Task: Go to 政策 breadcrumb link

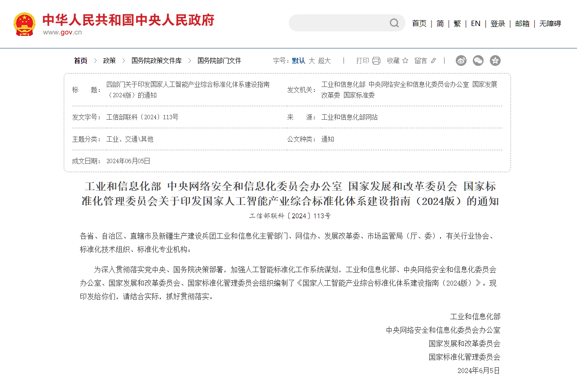Action: pyautogui.click(x=109, y=61)
